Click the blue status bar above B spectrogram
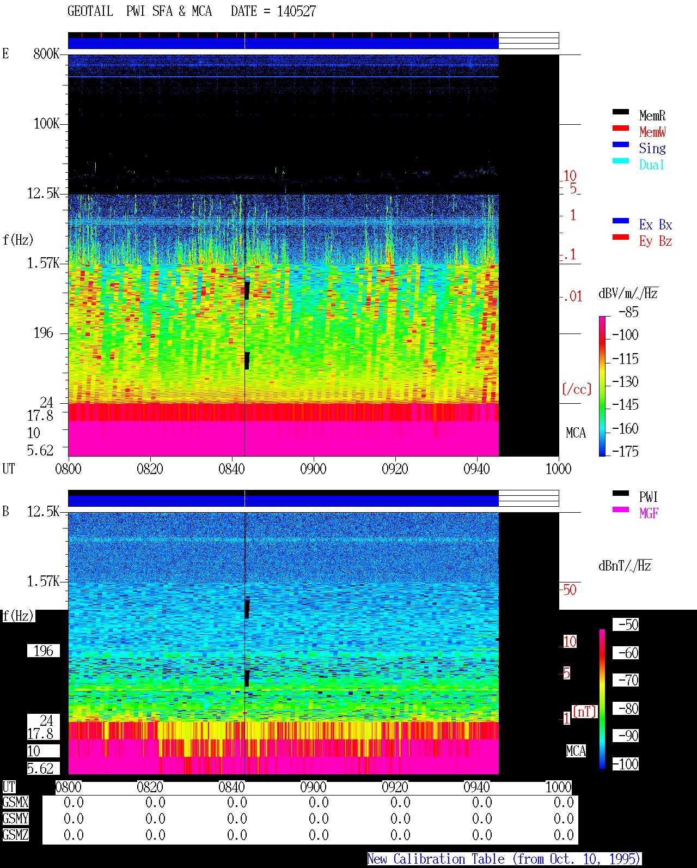Viewport: 697px width, 868px height. [x=283, y=500]
